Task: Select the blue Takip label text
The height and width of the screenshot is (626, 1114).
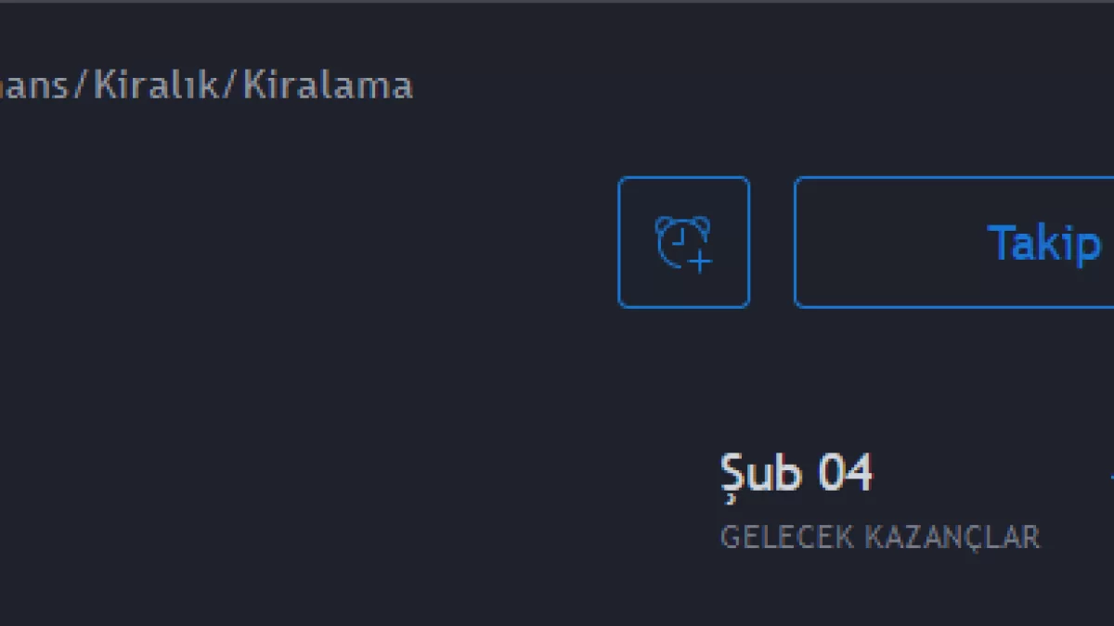Action: point(1043,244)
